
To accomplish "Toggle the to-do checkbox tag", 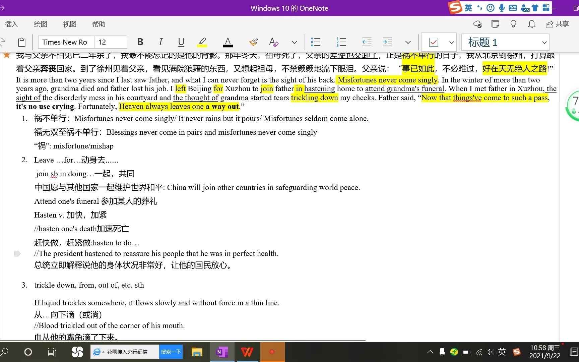I will [434, 42].
